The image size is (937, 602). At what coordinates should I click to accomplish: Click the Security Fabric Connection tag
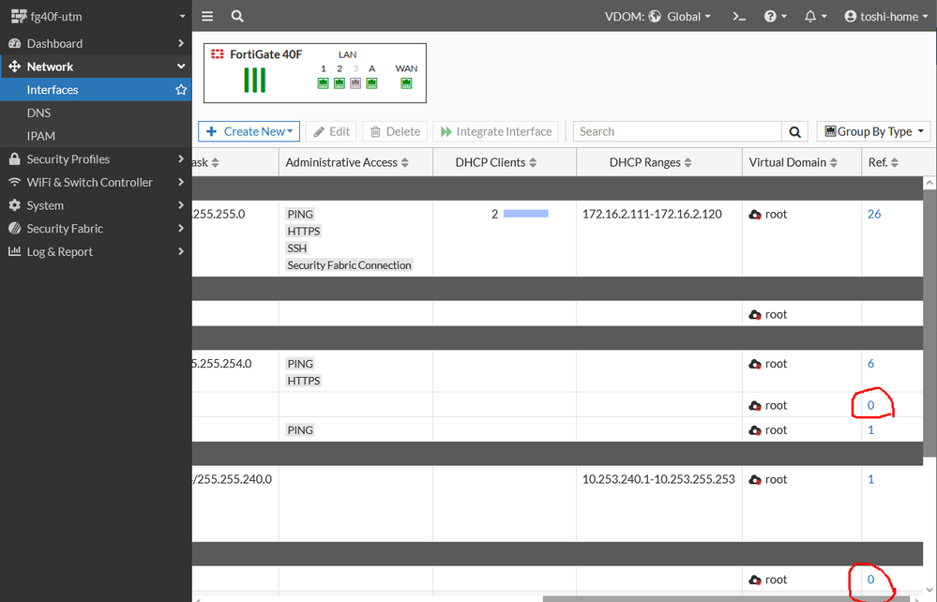(x=349, y=265)
